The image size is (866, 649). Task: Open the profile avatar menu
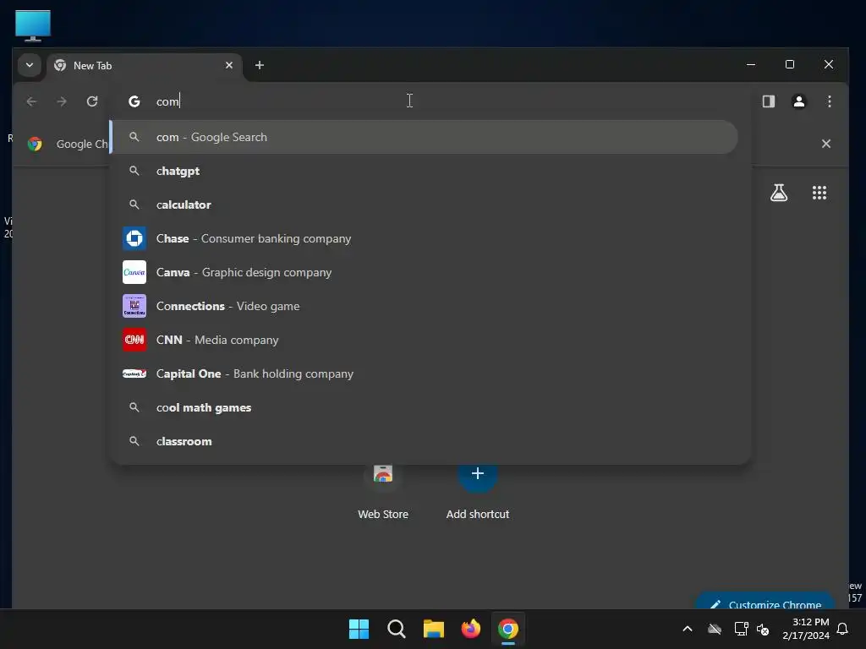(798, 101)
